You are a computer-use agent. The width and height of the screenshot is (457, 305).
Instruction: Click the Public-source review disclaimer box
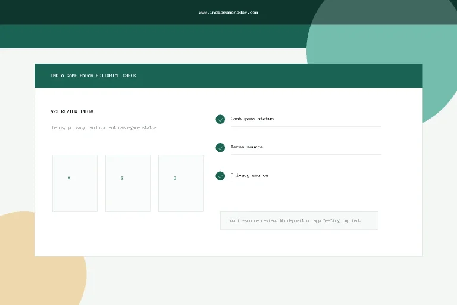point(299,220)
